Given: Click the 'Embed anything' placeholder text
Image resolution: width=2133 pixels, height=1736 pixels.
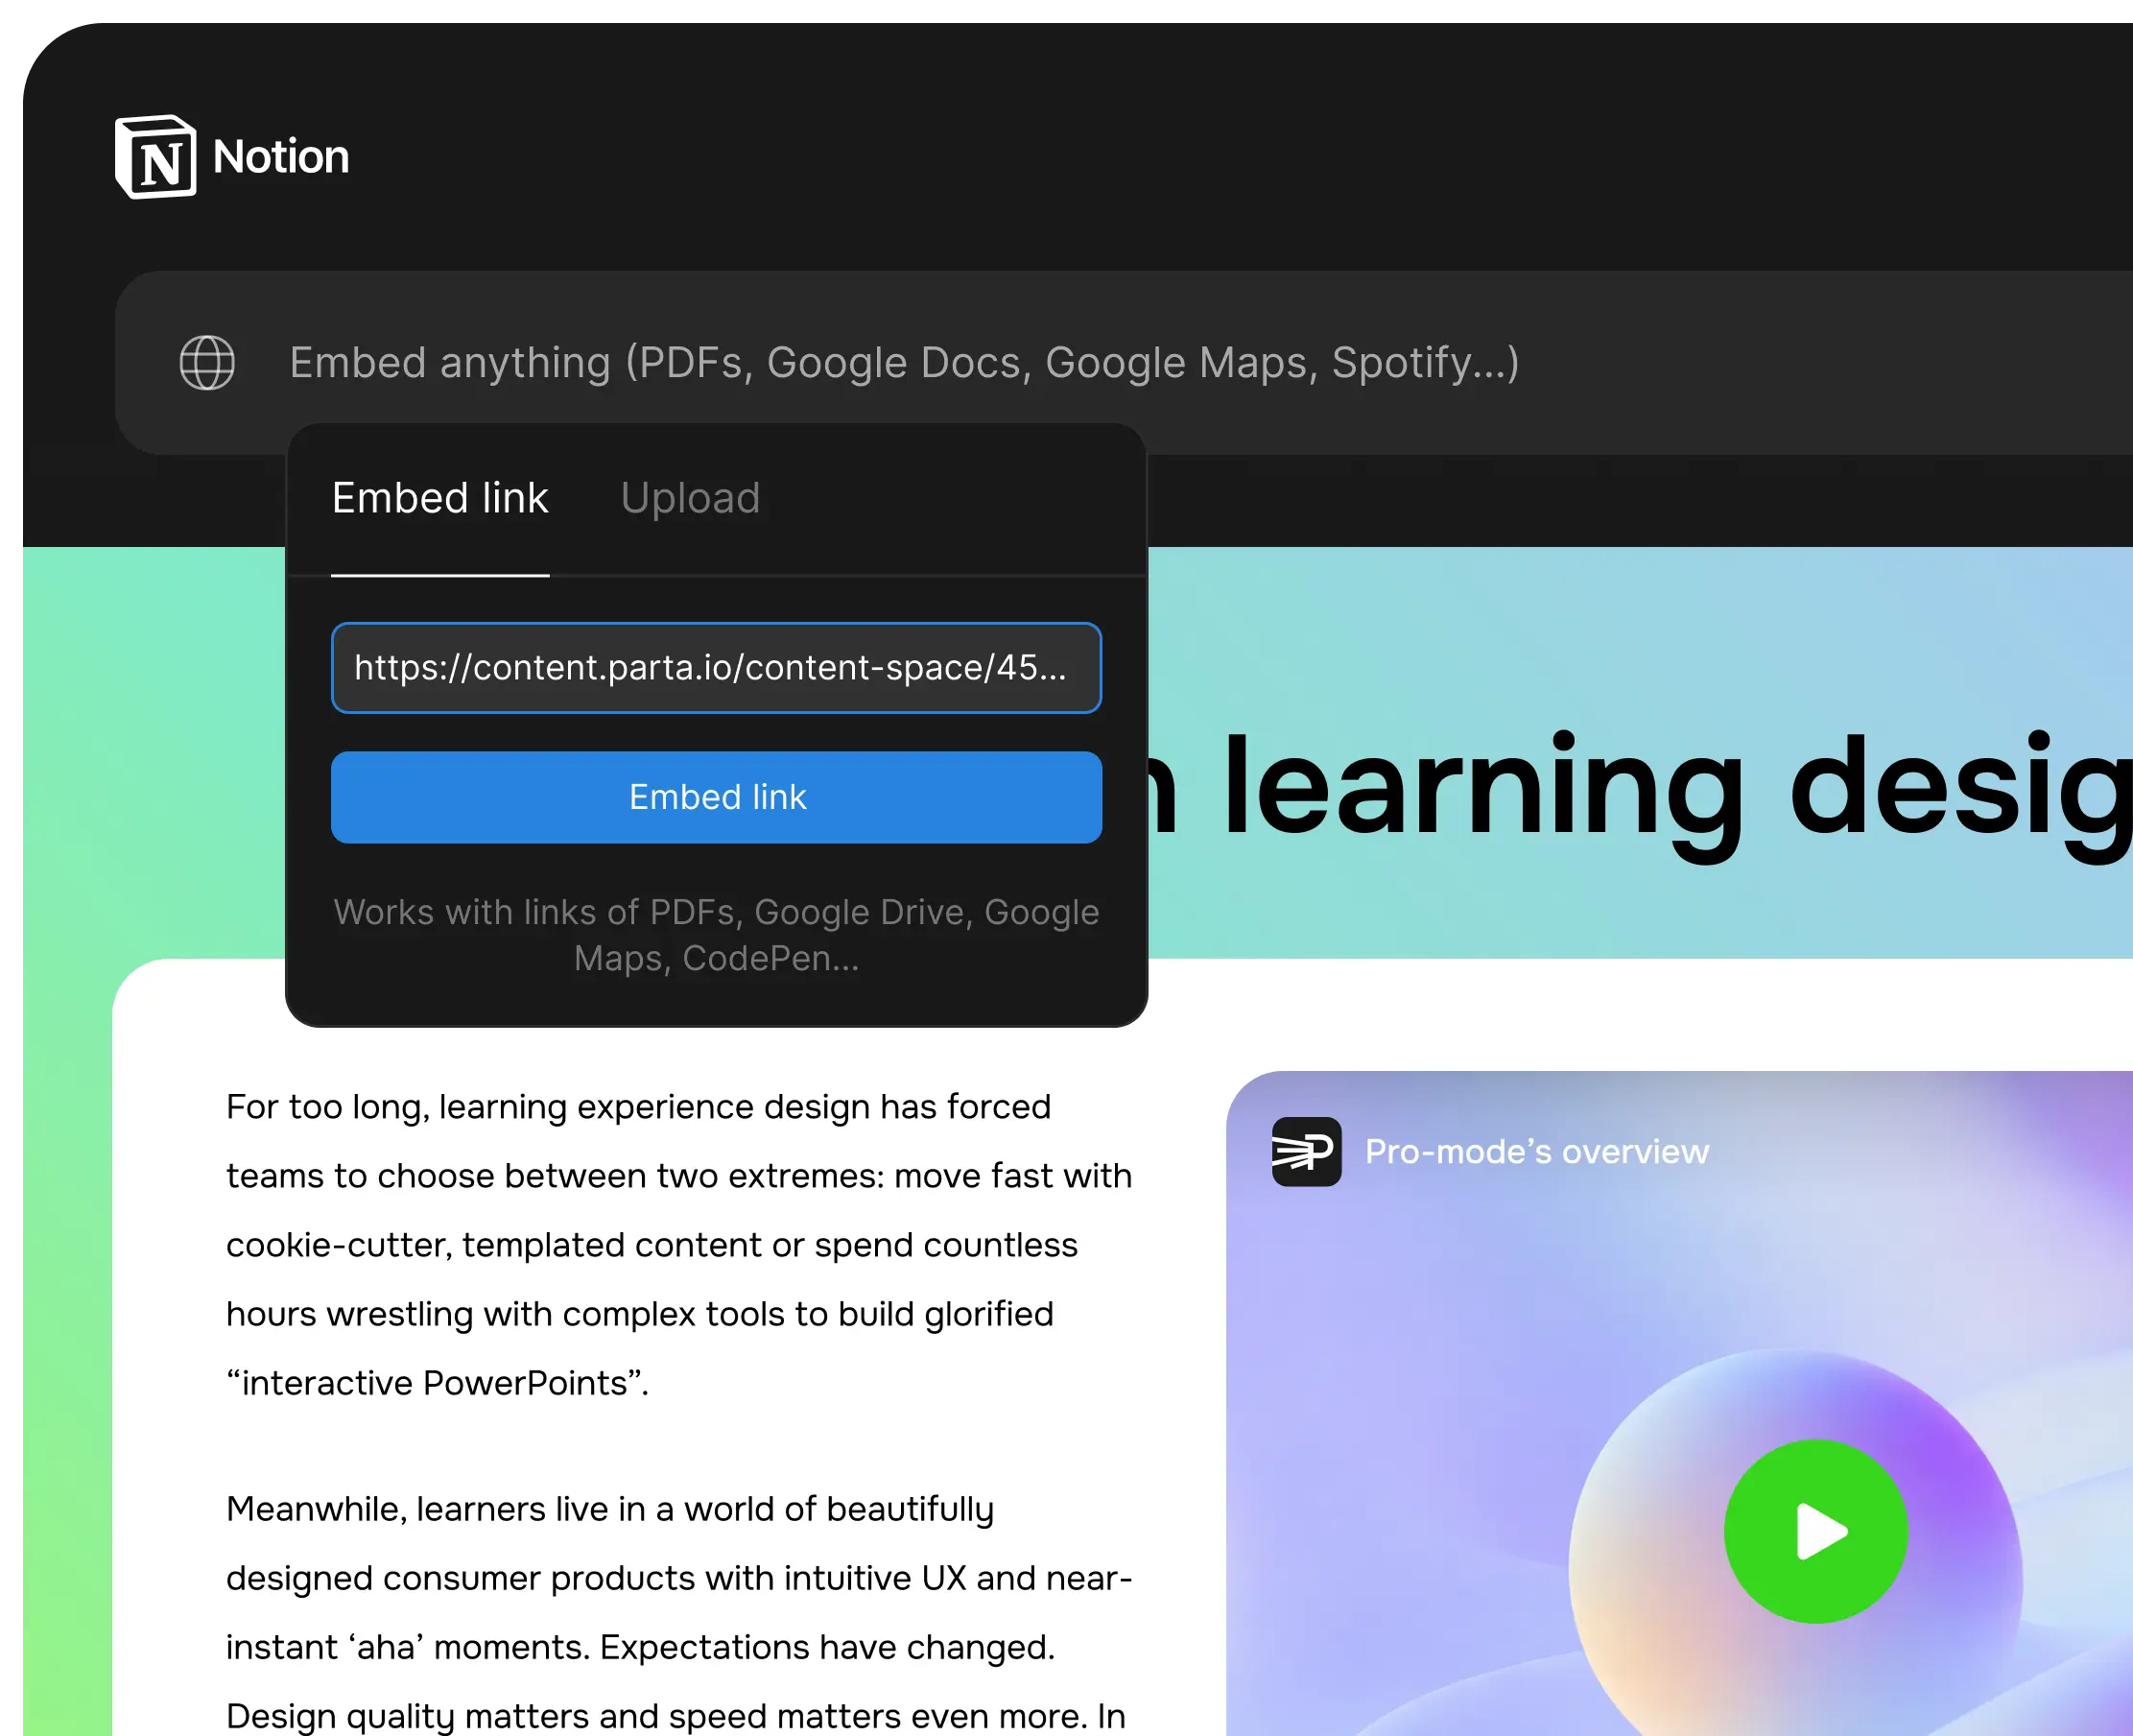Looking at the screenshot, I should (904, 362).
